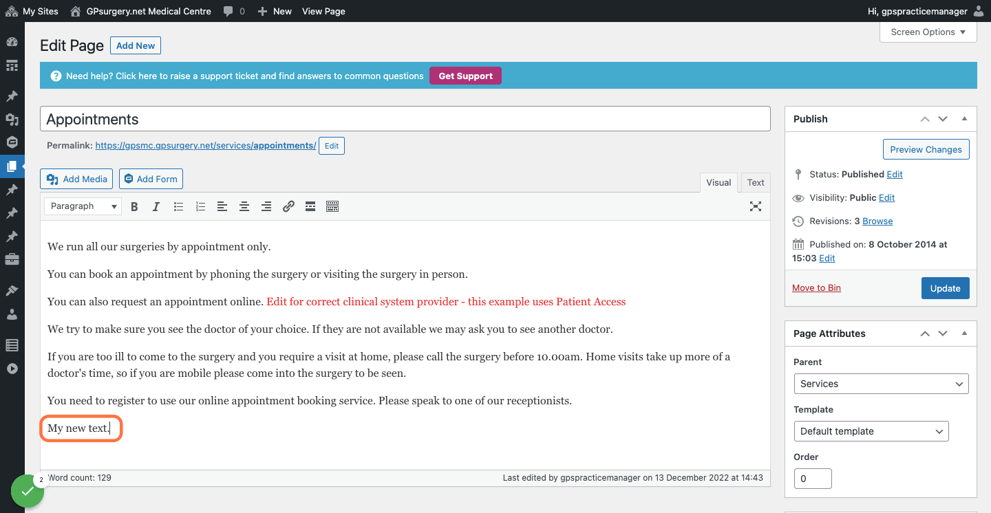The image size is (991, 513).
Task: Open the Paragraph style dropdown
Action: 82,206
